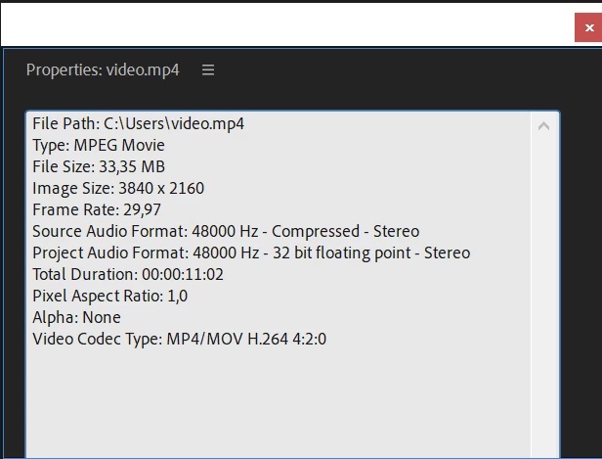Open the Properties panel hamburger menu

208,69
